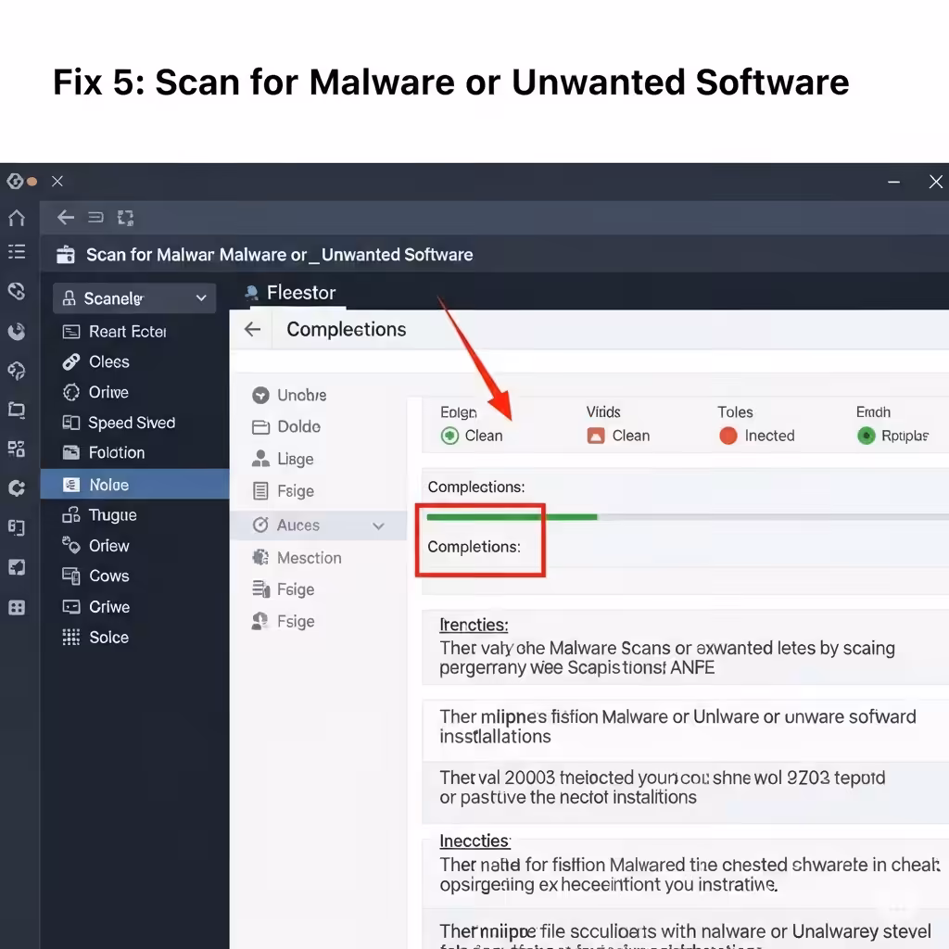Image resolution: width=949 pixels, height=949 pixels.
Task: Open the grid icon at the rail bottom
Action: [x=17, y=608]
